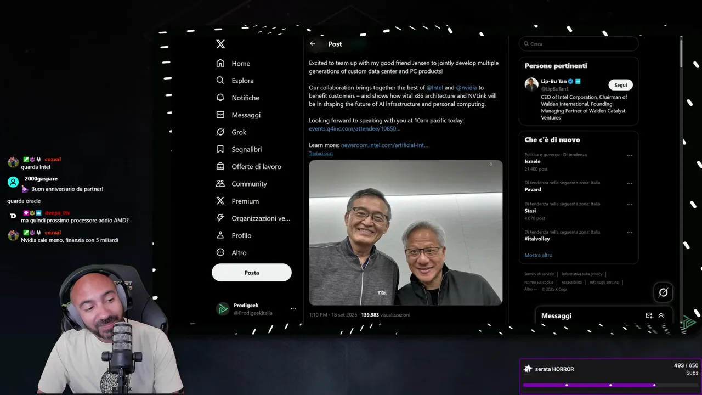Click the Grok logo icon
The image size is (702, 395).
click(220, 132)
